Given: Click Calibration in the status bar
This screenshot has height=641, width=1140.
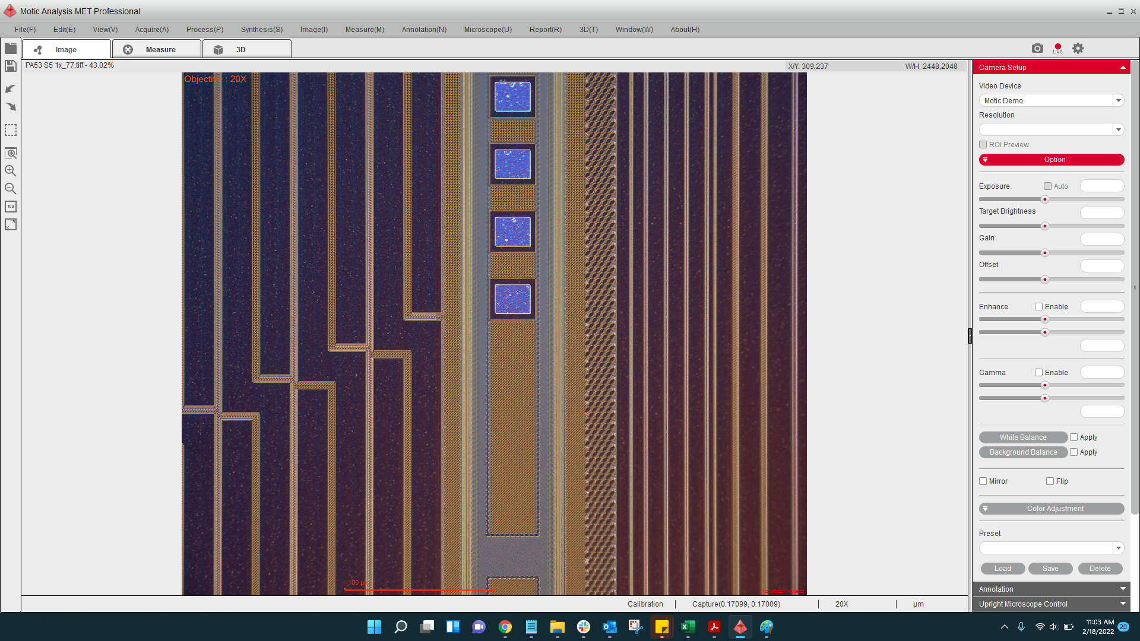Looking at the screenshot, I should tap(645, 604).
